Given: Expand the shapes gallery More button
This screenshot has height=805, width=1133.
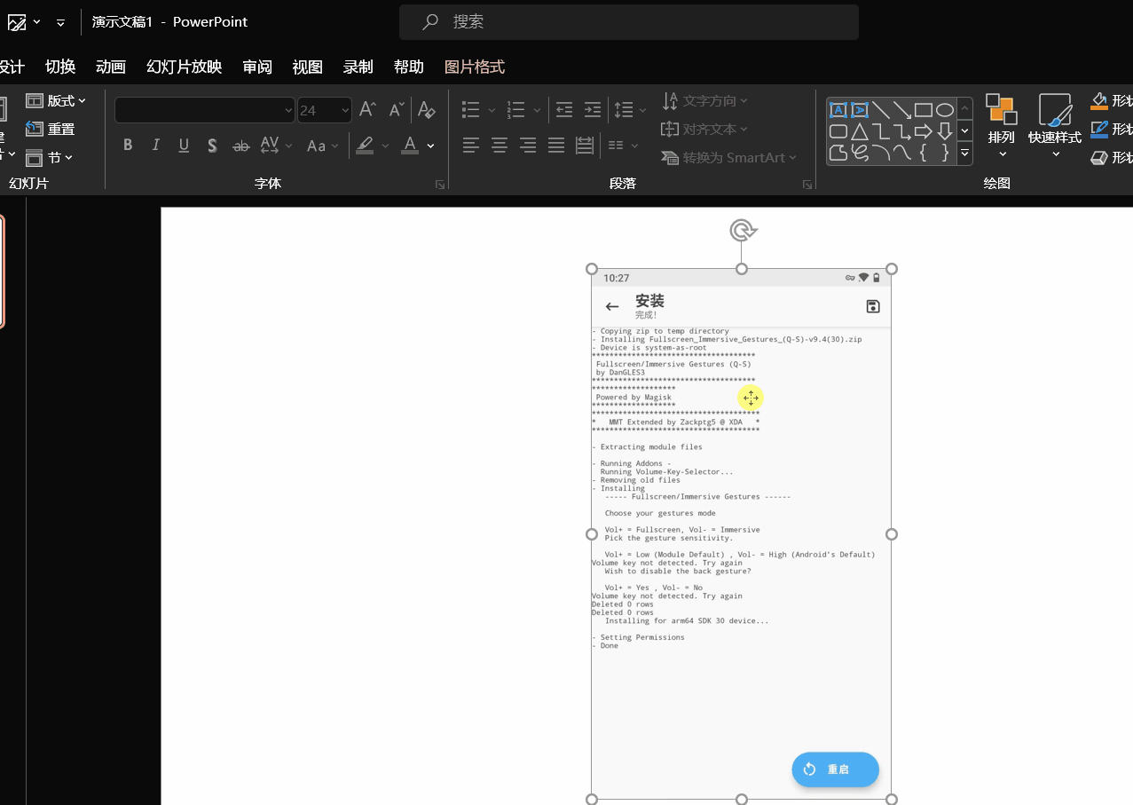Looking at the screenshot, I should (x=964, y=154).
